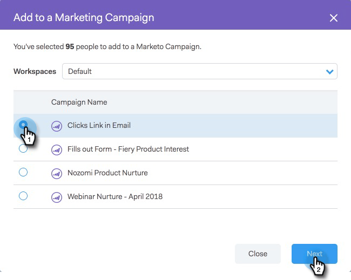Click the Nozomi Product Nurture campaign icon

tap(57, 173)
